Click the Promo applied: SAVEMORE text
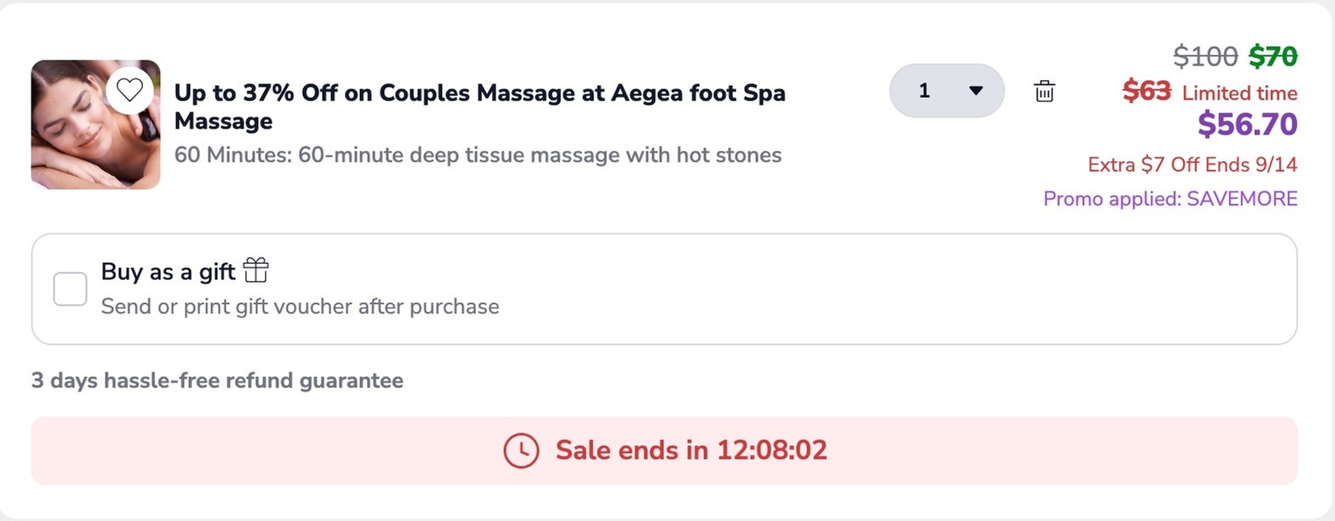Image resolution: width=1335 pixels, height=521 pixels. pyautogui.click(x=1170, y=199)
